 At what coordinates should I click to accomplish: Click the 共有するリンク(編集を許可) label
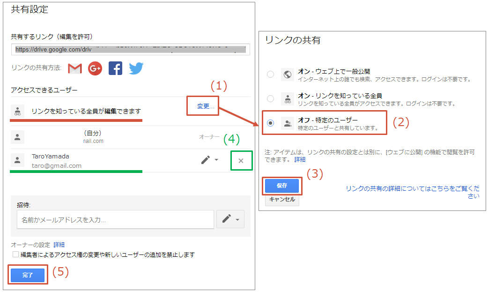tap(52, 37)
